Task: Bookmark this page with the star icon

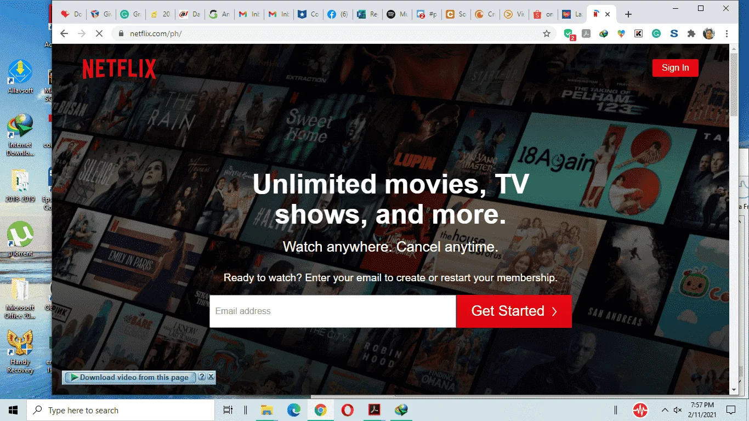Action: (x=547, y=33)
